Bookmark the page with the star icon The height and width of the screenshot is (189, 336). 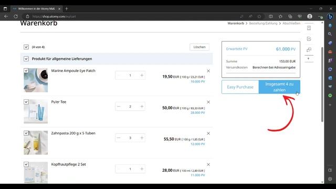click(x=259, y=16)
